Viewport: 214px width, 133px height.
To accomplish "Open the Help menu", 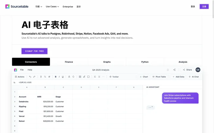I will pos(30,70).
